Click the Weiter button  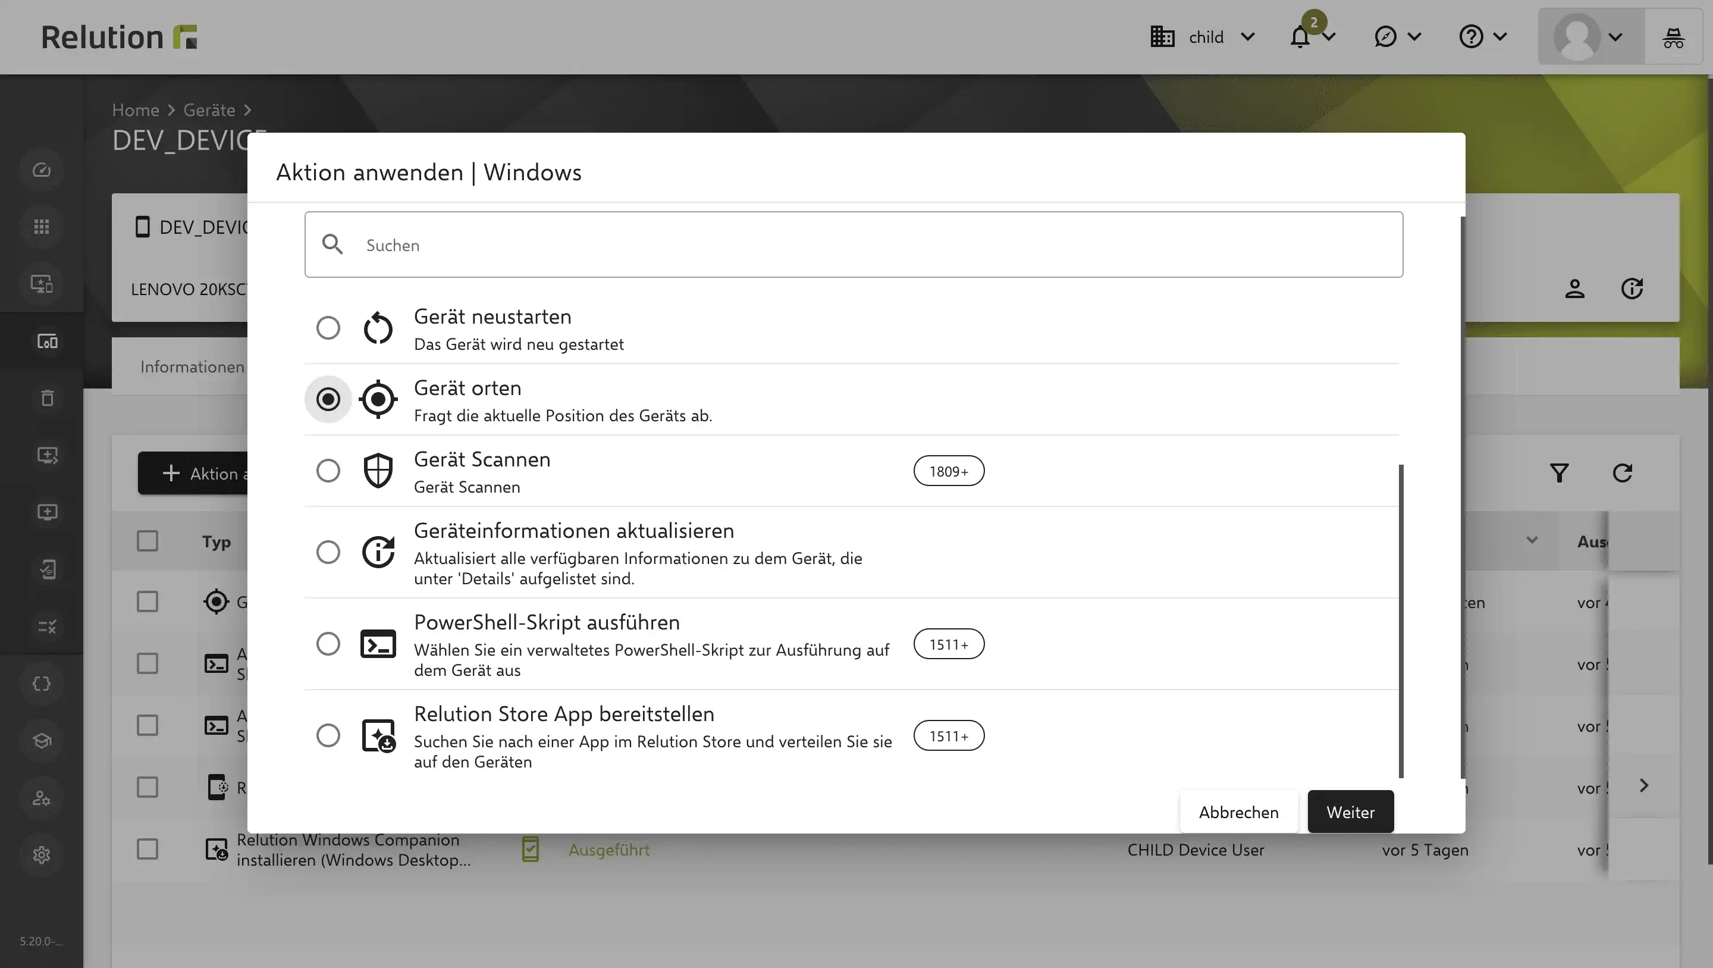point(1351,812)
